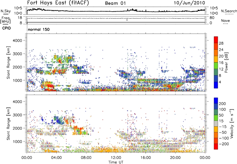The width and height of the screenshot is (237, 164).
Task: Click the 'N.Sky' legend label
Action: [6, 11]
